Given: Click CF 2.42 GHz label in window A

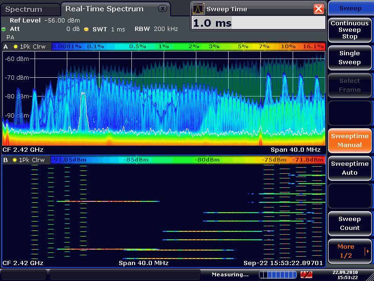Looking at the screenshot, I should click(23, 150).
